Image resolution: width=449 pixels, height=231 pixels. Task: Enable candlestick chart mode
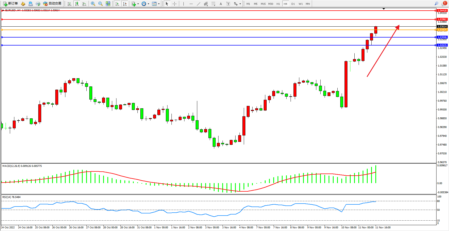click(77, 4)
